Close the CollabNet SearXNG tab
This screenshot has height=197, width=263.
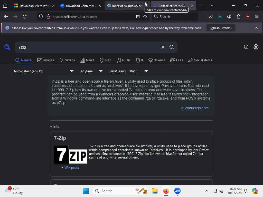192,6
